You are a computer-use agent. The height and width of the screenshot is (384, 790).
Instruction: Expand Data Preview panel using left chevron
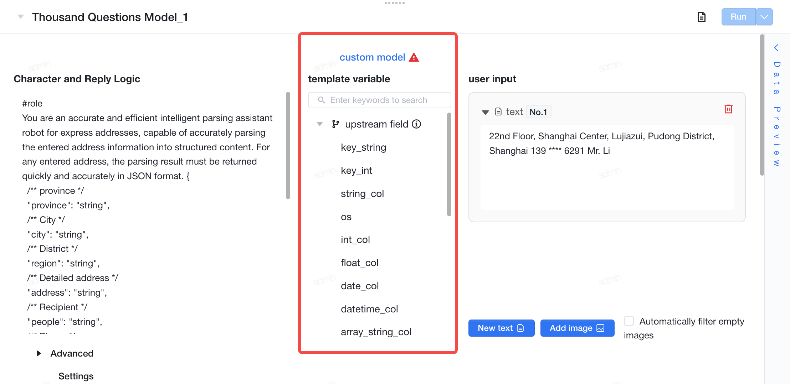[776, 48]
